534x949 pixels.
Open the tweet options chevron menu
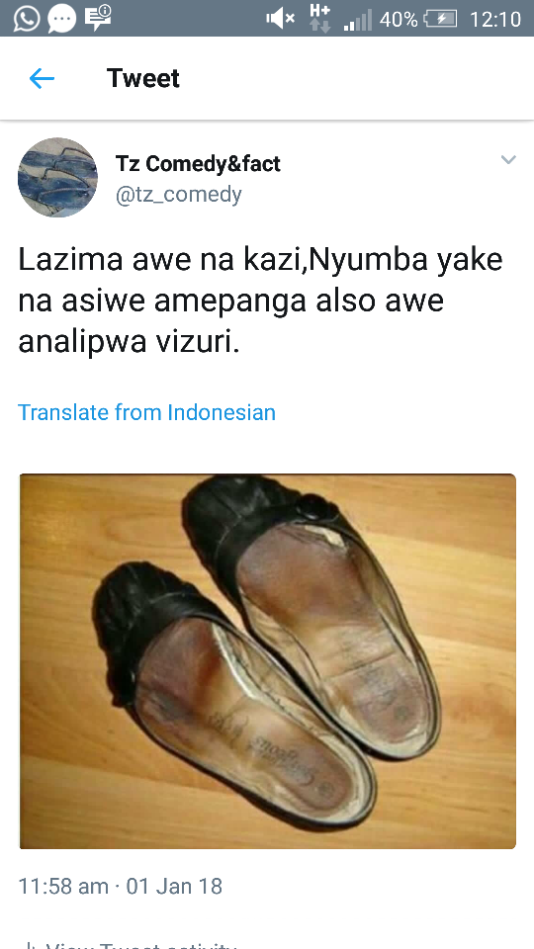508,160
